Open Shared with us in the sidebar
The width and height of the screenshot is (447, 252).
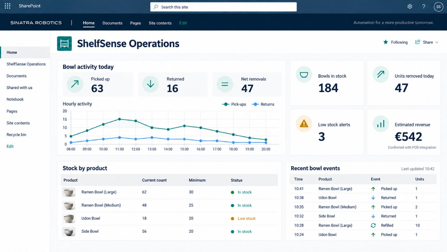[19, 88]
